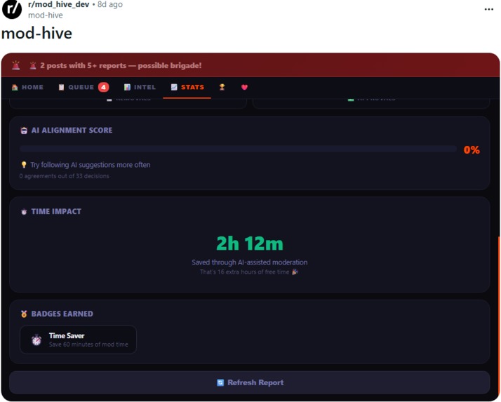Click 'Try following AI suggestions more often'

[91, 165]
